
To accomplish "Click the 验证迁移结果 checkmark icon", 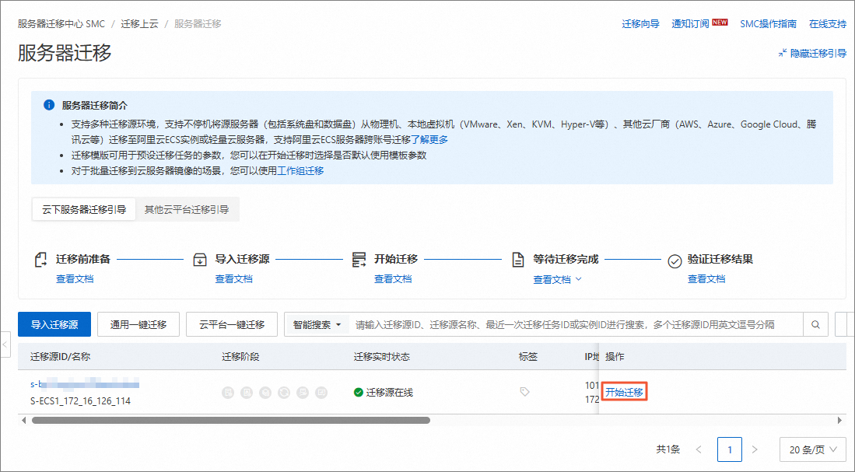I will (x=675, y=261).
